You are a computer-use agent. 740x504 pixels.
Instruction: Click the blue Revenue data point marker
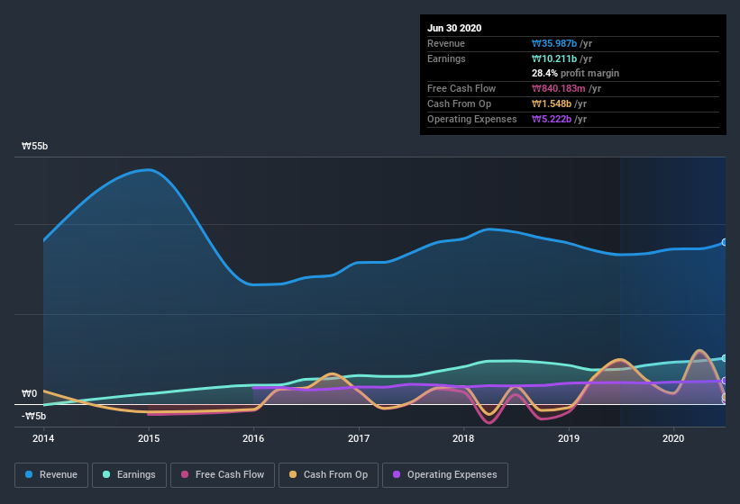coord(725,242)
